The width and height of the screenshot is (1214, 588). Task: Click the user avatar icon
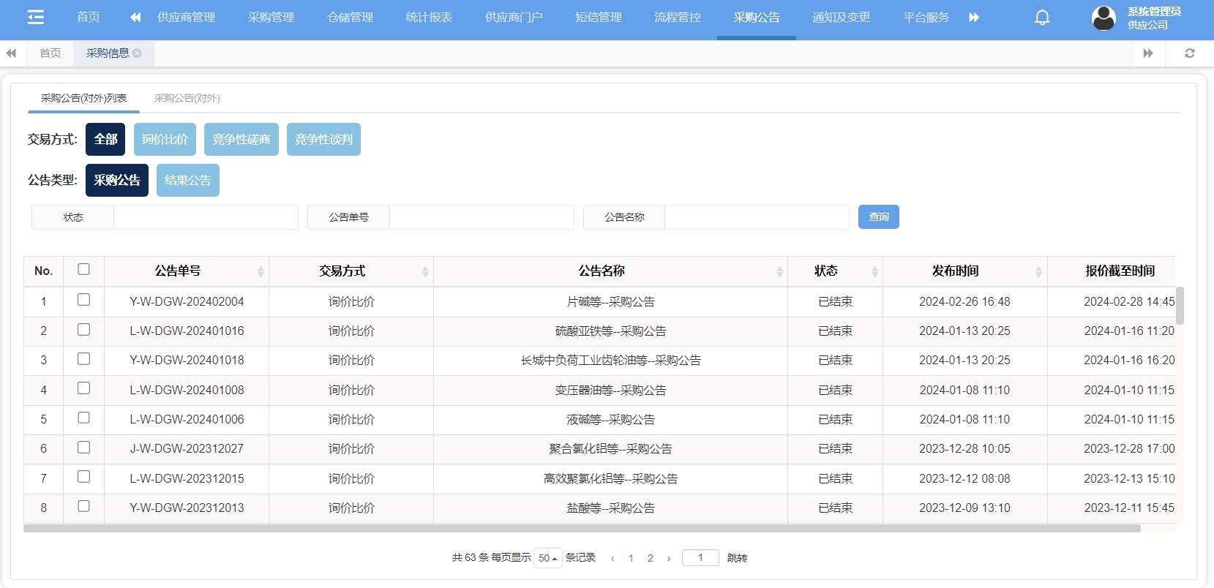coord(1104,18)
